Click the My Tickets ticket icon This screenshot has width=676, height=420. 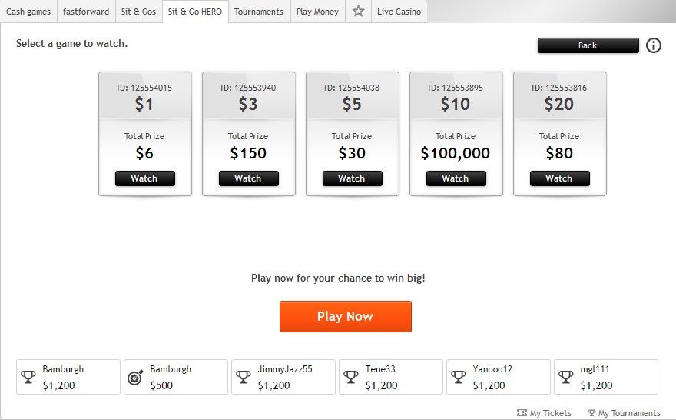[x=522, y=413]
